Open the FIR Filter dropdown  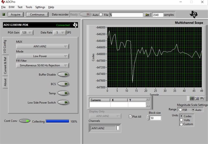click(x=43, y=65)
